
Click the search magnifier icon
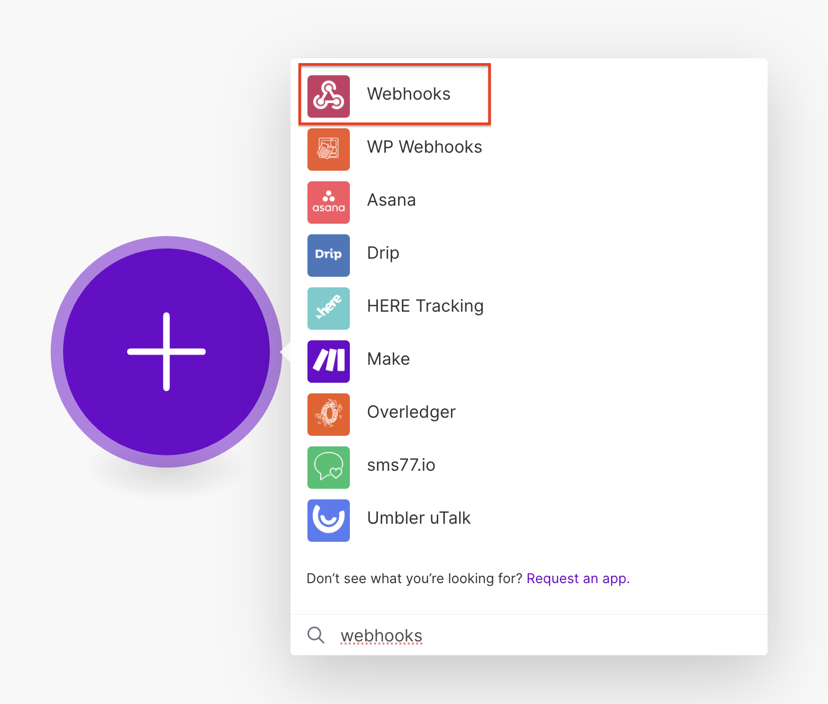point(316,635)
